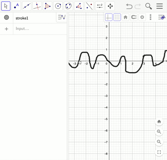Open the main hamburger menu

[160, 6]
